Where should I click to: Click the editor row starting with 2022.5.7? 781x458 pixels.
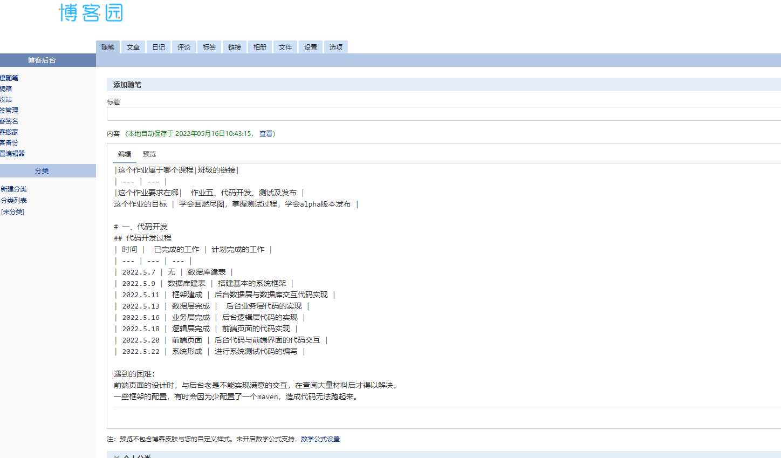(174, 272)
